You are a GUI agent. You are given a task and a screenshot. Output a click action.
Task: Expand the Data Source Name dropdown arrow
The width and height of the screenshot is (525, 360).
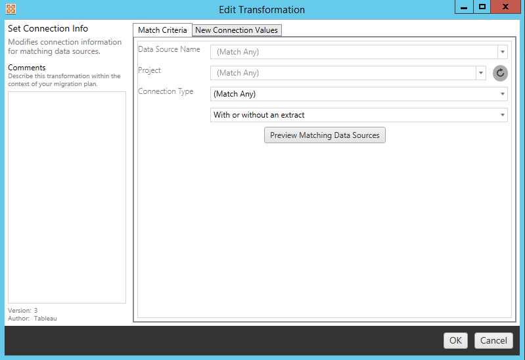[x=503, y=52]
